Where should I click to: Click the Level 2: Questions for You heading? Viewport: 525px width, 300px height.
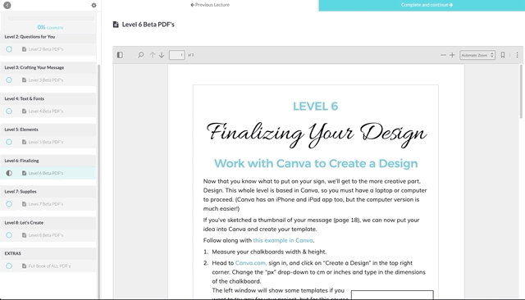(30, 37)
